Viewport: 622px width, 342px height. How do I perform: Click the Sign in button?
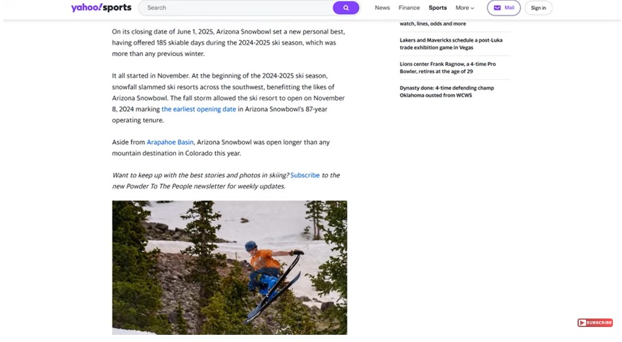(x=538, y=8)
